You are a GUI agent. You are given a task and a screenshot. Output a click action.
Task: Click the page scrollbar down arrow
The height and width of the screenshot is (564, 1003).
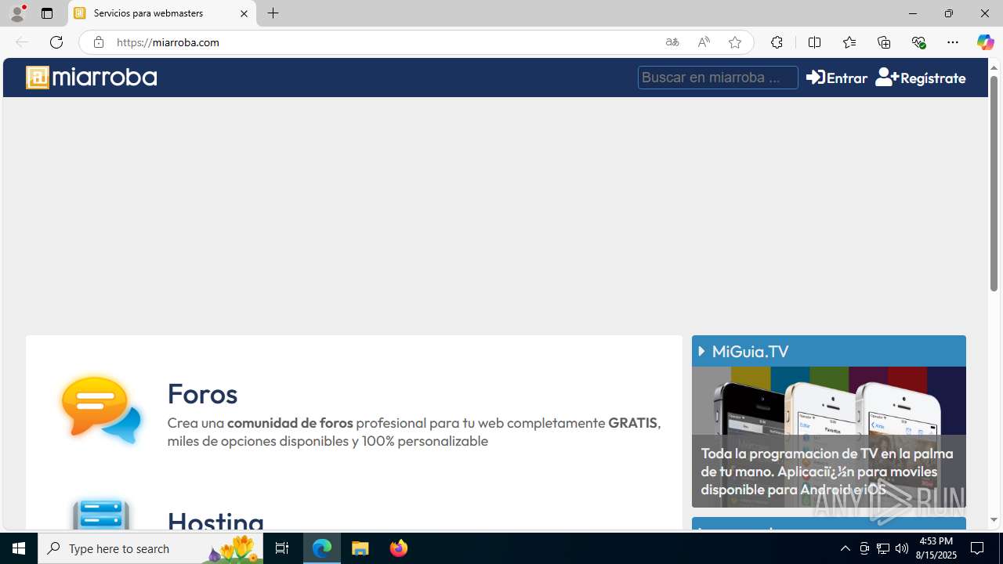click(x=994, y=520)
